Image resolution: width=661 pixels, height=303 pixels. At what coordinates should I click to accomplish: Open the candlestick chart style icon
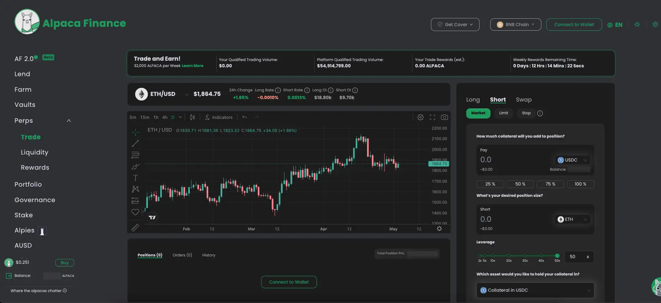[192, 117]
